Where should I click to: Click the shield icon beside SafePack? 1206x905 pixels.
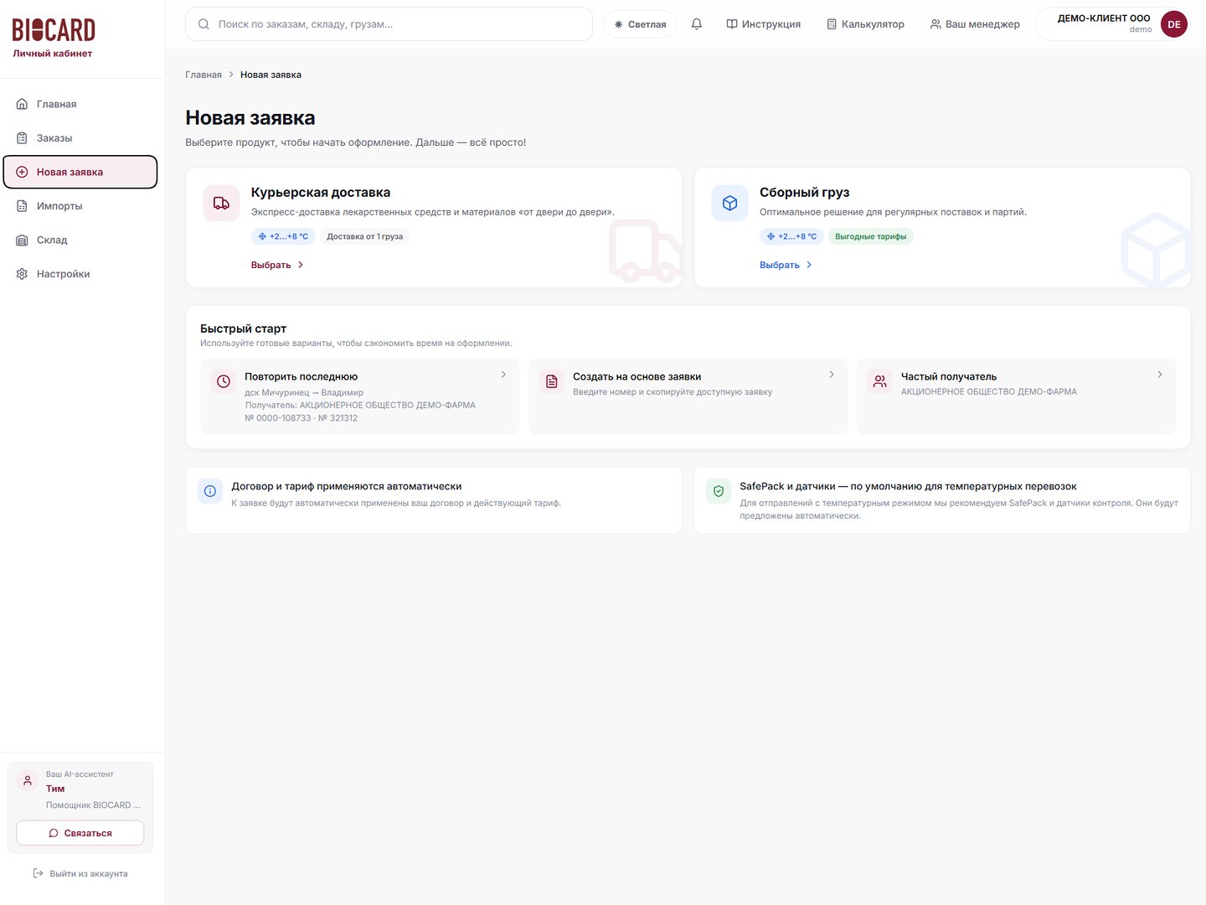(x=719, y=491)
